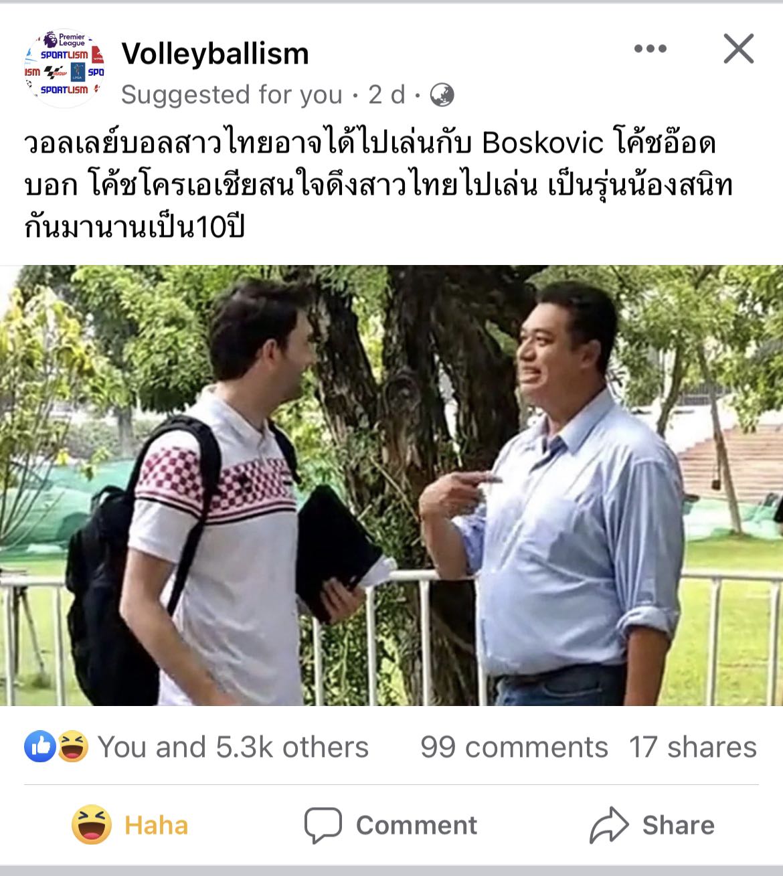This screenshot has width=783, height=876.
Task: Open the '2 d' post timestamp
Action: [x=387, y=95]
